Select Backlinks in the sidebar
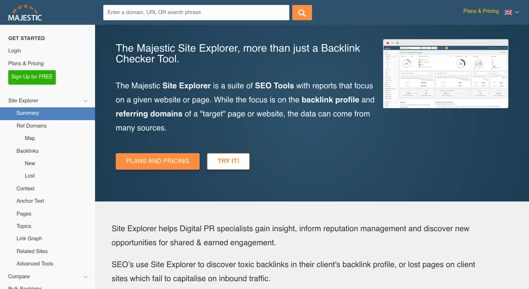This screenshot has height=289, width=529. click(x=27, y=151)
